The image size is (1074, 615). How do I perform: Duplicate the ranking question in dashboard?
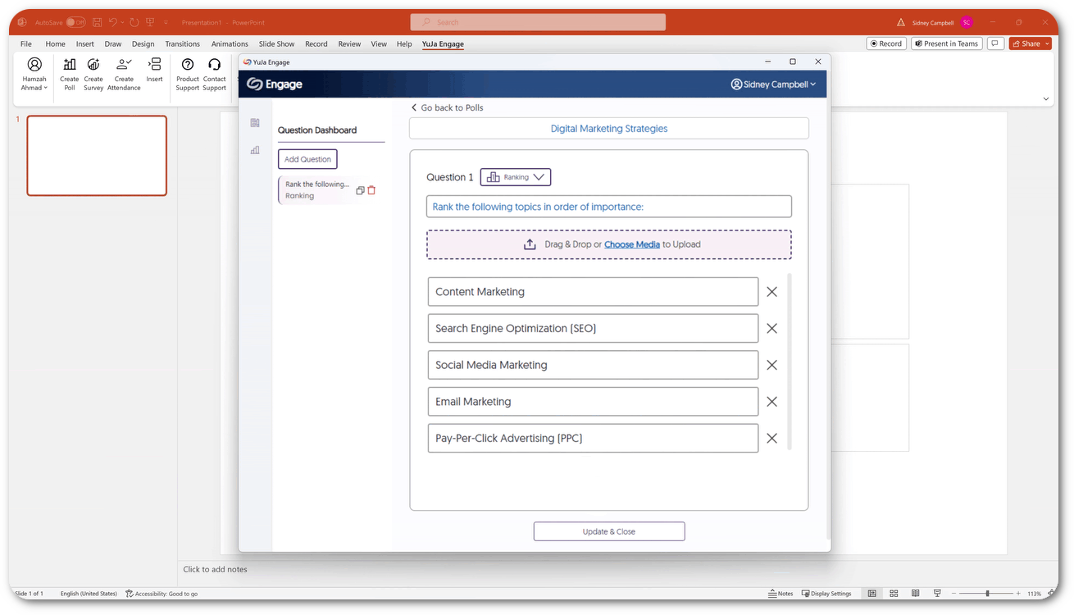[360, 190]
